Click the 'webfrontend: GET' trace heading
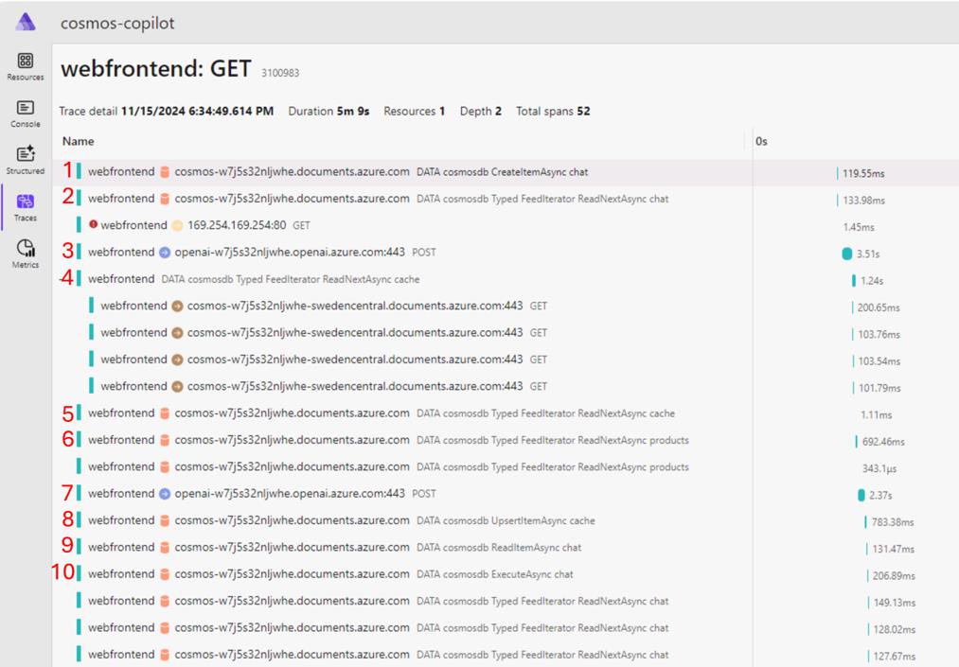This screenshot has width=959, height=667. [x=156, y=68]
